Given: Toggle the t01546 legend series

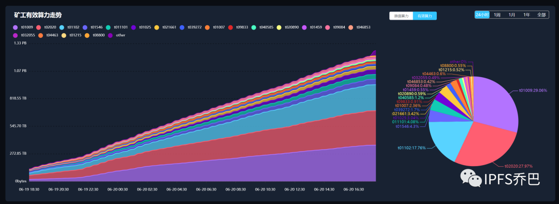Looking at the screenshot, I should point(92,27).
